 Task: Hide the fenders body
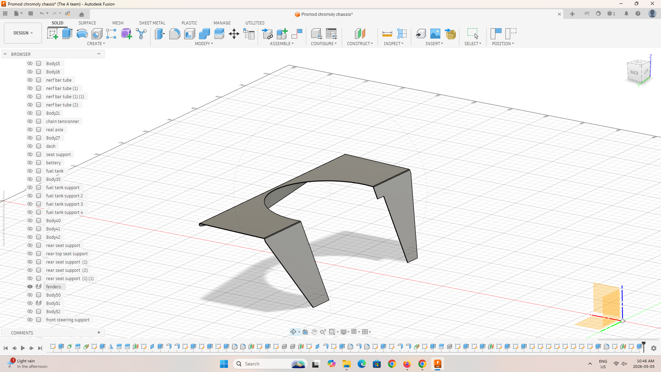pyautogui.click(x=30, y=287)
